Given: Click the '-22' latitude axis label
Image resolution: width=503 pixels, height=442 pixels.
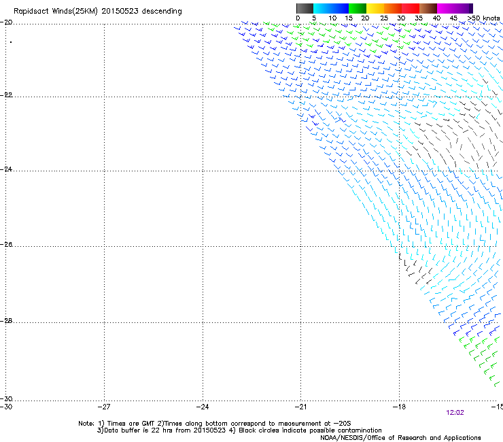Looking at the screenshot, I should 6,95.
